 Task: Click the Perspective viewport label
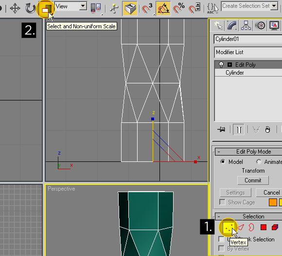point(61,189)
